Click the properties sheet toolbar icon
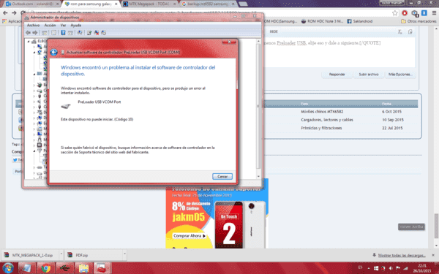Image resolution: width=439 pixels, height=274 pixels. (53, 33)
